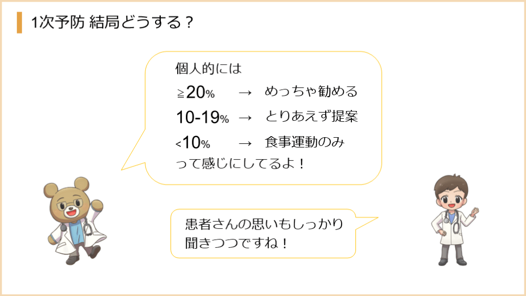Select the ≧20% risk threshold text

point(195,93)
